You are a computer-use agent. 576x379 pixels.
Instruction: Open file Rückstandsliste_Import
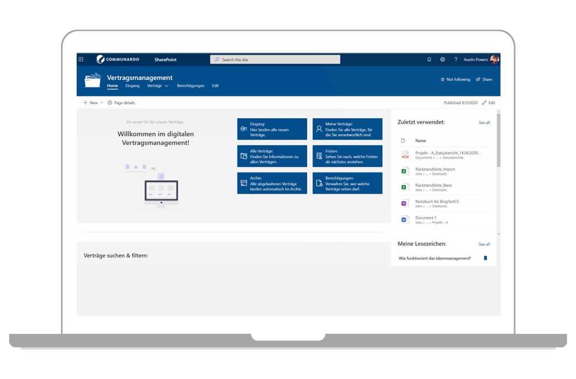point(435,169)
